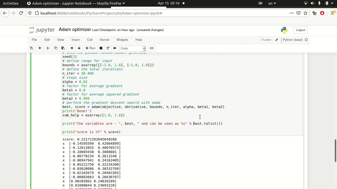The image size is (337, 189).
Task: Click the alpha = 0.02 code line
Action: click(x=75, y=82)
